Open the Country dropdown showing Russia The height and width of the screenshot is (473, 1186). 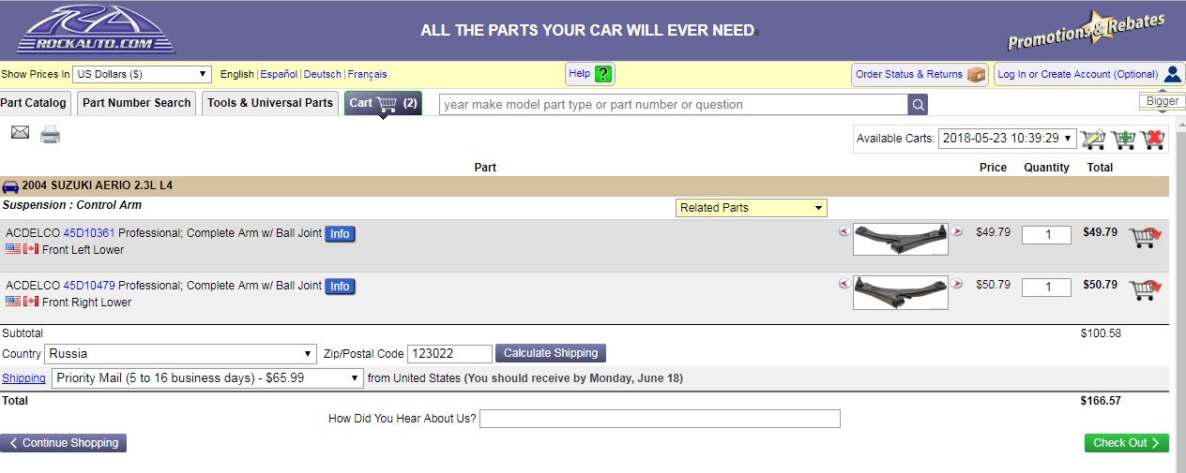point(181,354)
